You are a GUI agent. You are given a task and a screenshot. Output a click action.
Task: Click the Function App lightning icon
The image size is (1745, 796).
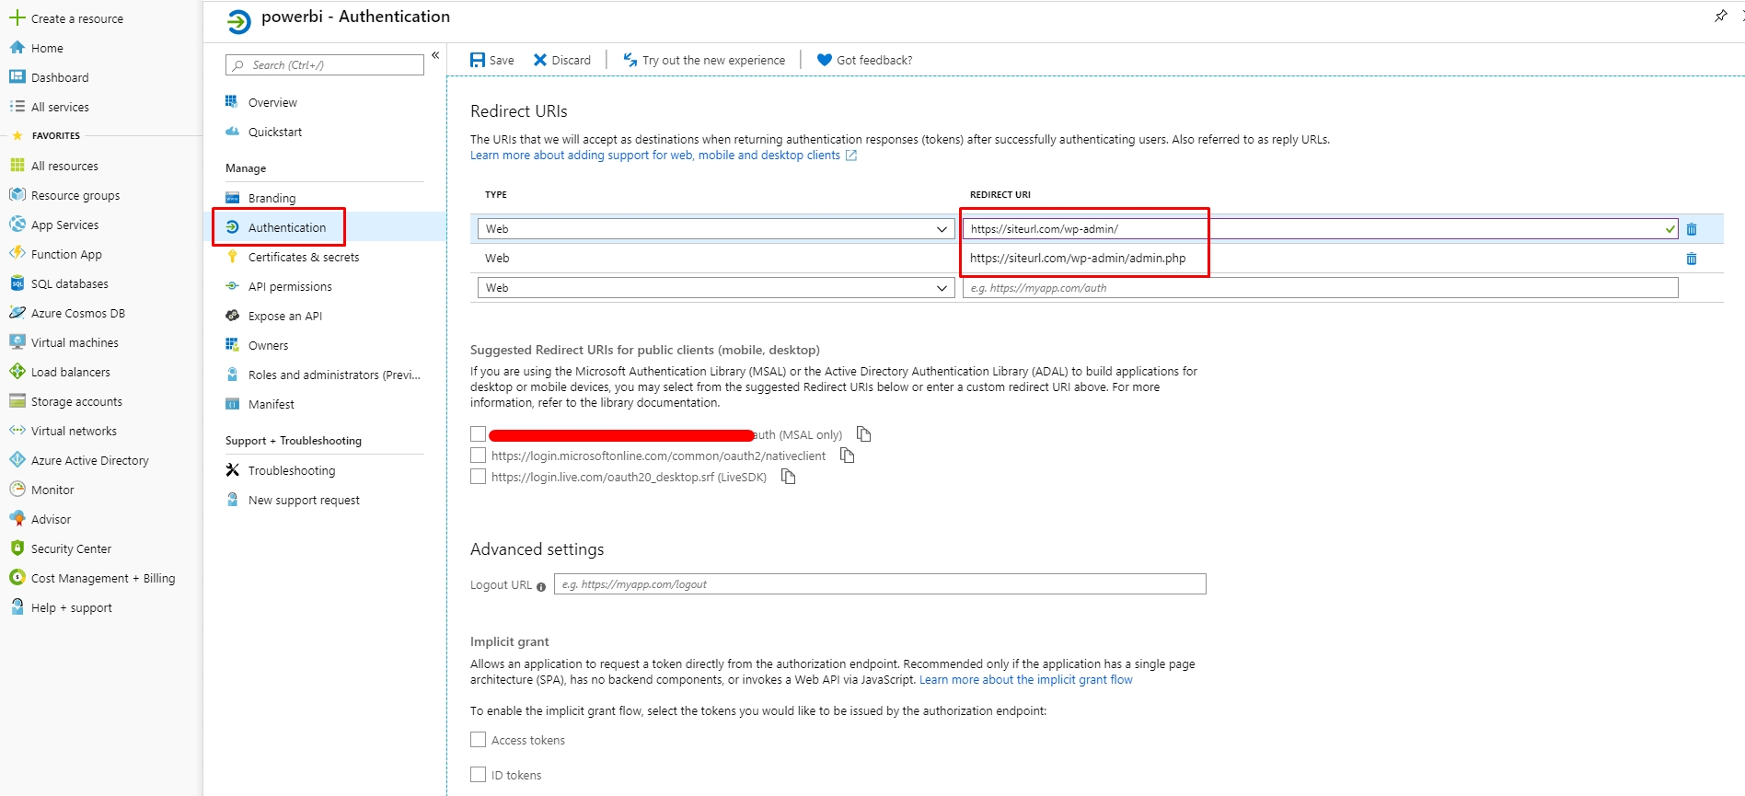[x=17, y=253]
